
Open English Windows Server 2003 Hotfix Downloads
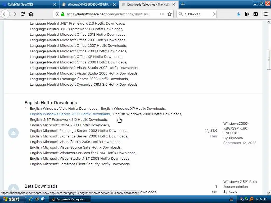[x=70, y=114]
